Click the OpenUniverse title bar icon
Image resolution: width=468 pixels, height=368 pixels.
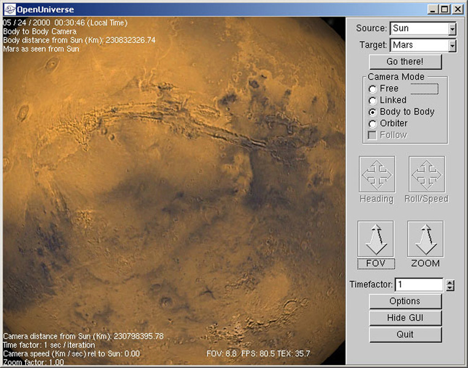(x=10, y=10)
